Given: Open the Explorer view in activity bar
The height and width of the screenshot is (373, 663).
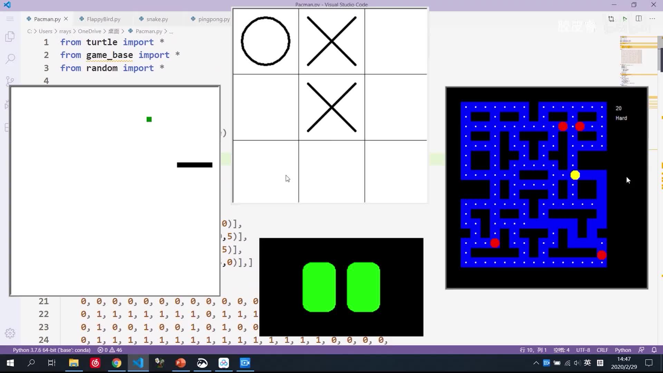Looking at the screenshot, I should pyautogui.click(x=10, y=37).
